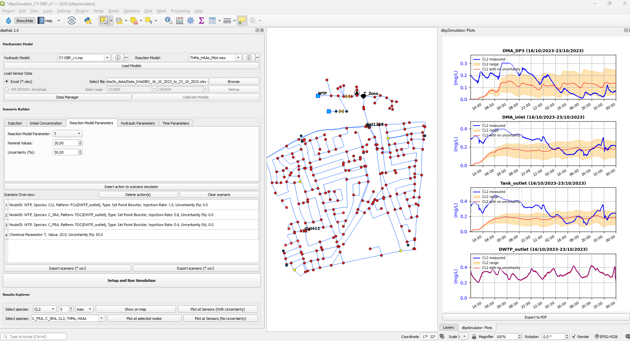The image size is (630, 341).
Task: Activate the Select Features rectangle tool
Action: tap(104, 20)
